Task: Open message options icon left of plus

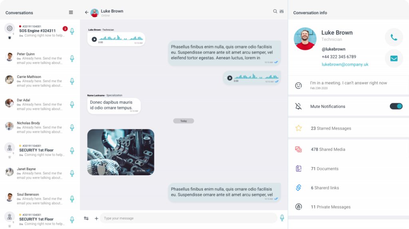Action: pyautogui.click(x=86, y=218)
